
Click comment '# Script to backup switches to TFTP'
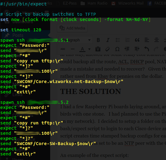[x=48, y=14]
